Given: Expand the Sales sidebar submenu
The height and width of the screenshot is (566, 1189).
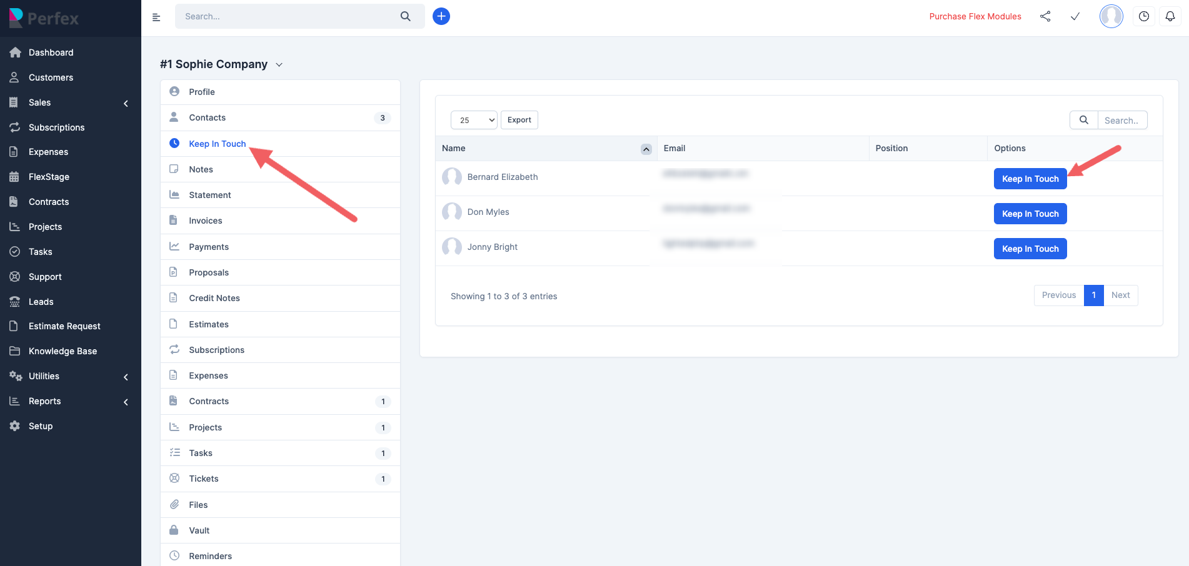Looking at the screenshot, I should [x=125, y=103].
